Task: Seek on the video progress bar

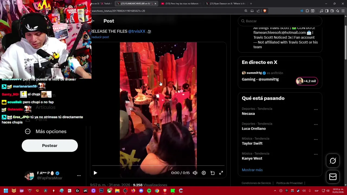Action: click(158, 165)
